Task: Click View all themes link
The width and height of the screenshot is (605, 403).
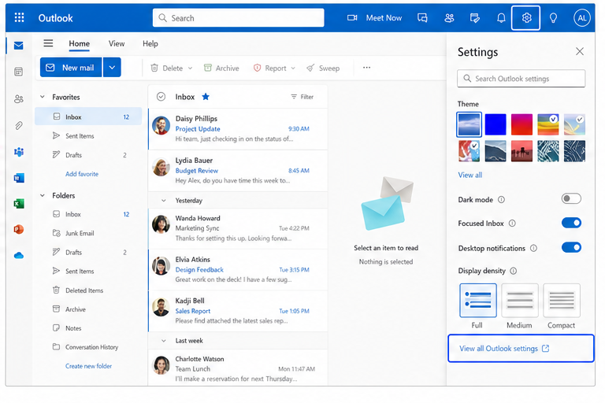Action: coord(470,175)
